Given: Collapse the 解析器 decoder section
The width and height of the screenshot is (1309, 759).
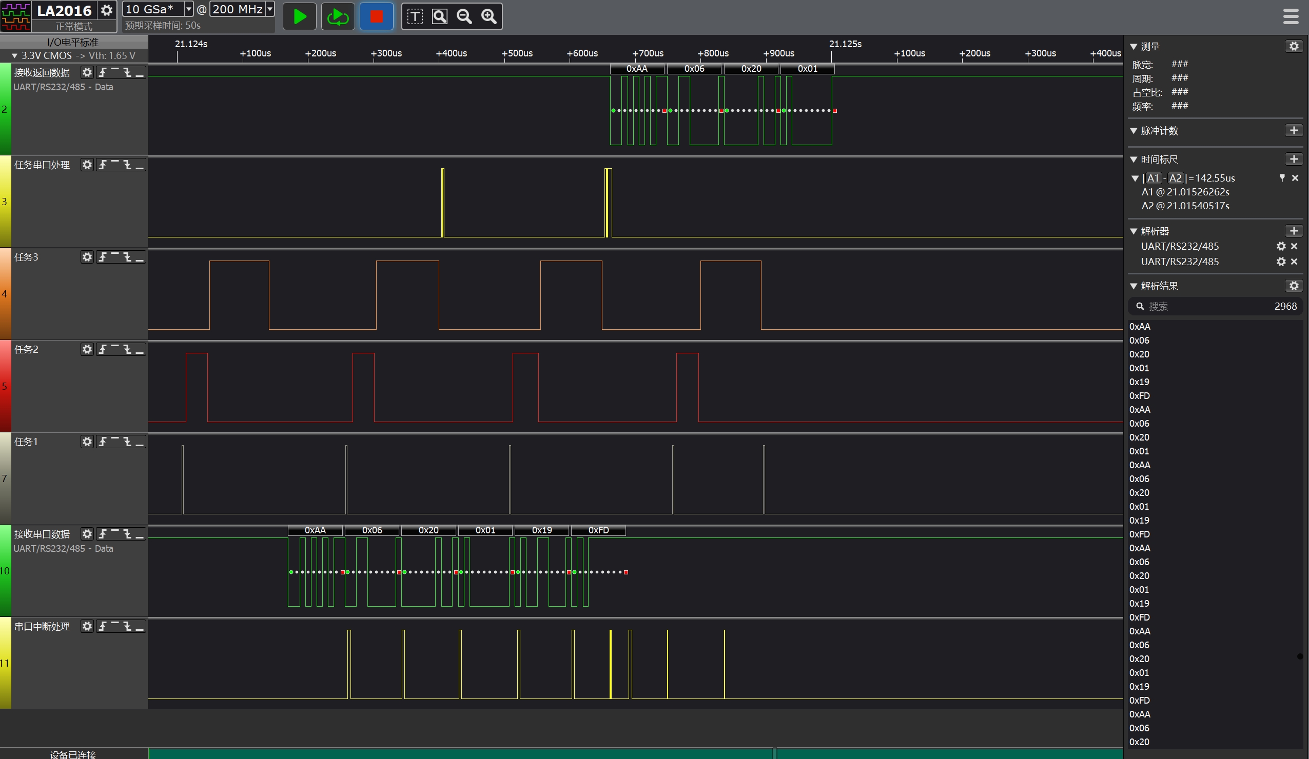Looking at the screenshot, I should point(1134,231).
